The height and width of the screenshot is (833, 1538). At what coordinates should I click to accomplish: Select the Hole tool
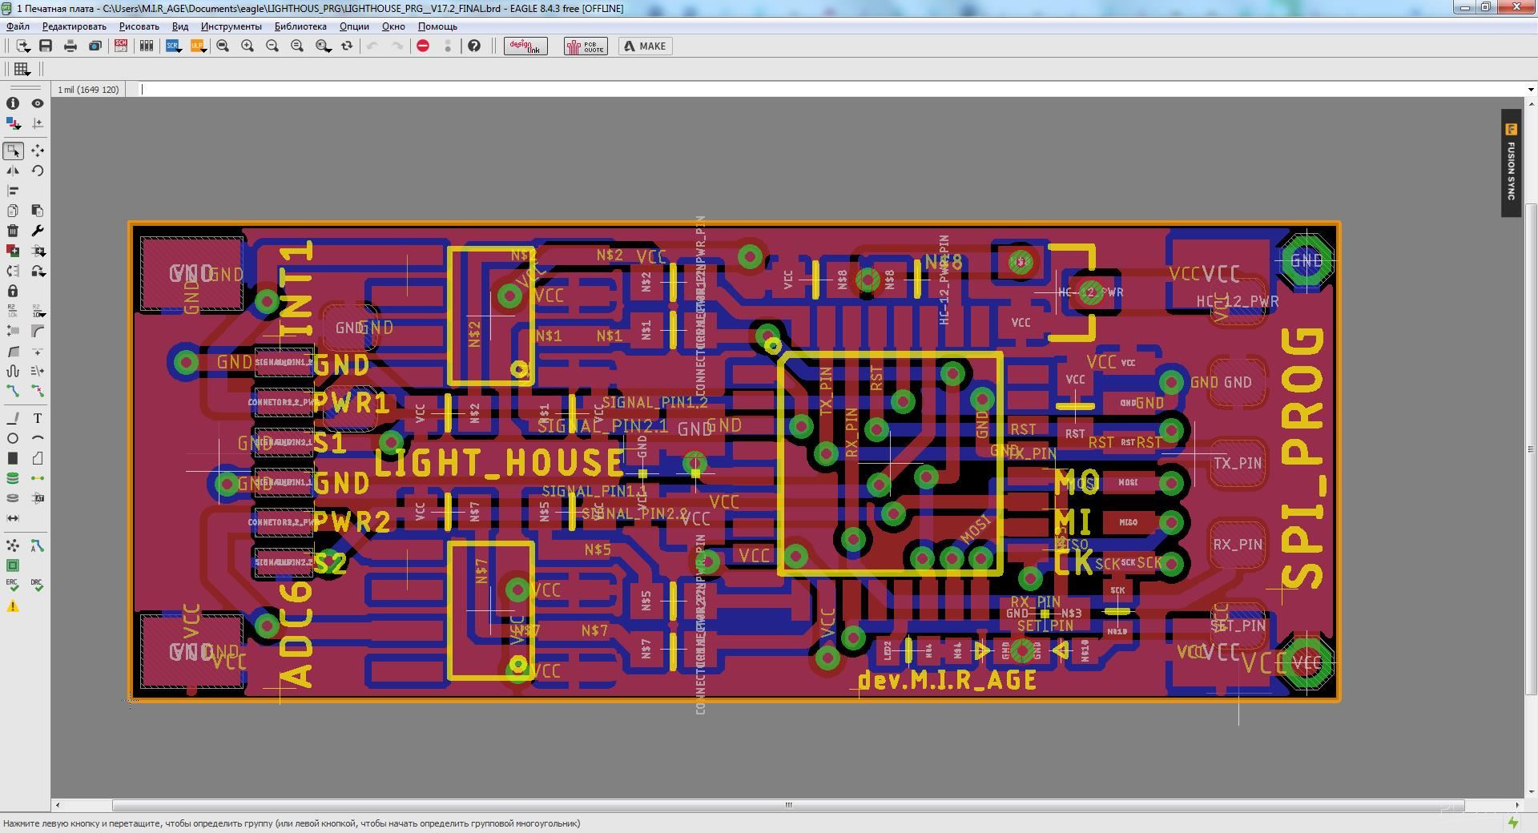13,498
